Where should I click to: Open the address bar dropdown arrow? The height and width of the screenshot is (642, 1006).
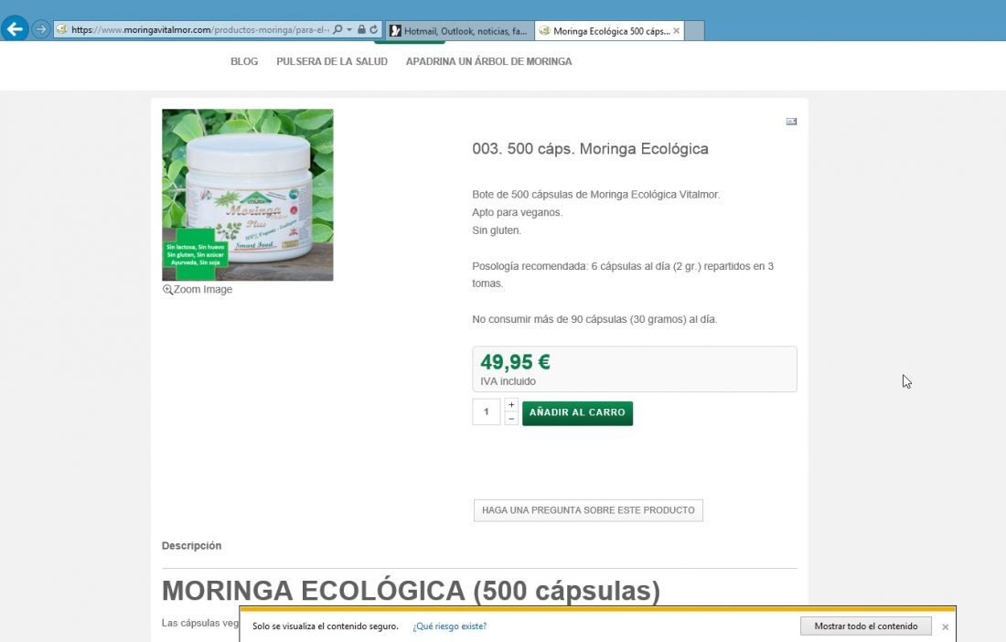point(349,29)
